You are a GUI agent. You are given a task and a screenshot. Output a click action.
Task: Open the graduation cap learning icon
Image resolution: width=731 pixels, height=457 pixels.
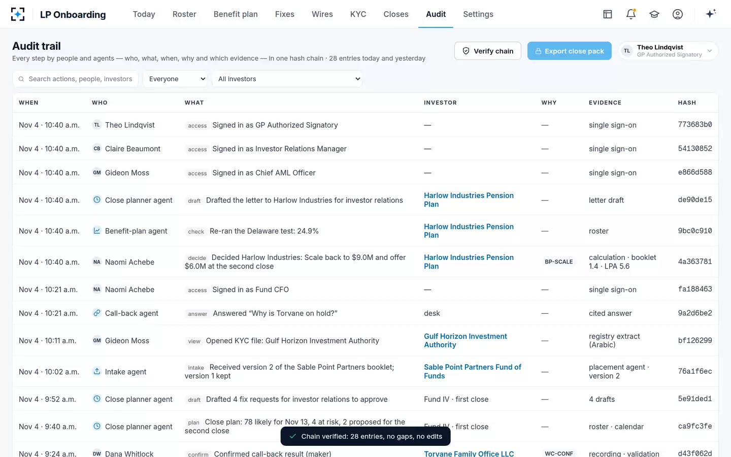point(654,14)
